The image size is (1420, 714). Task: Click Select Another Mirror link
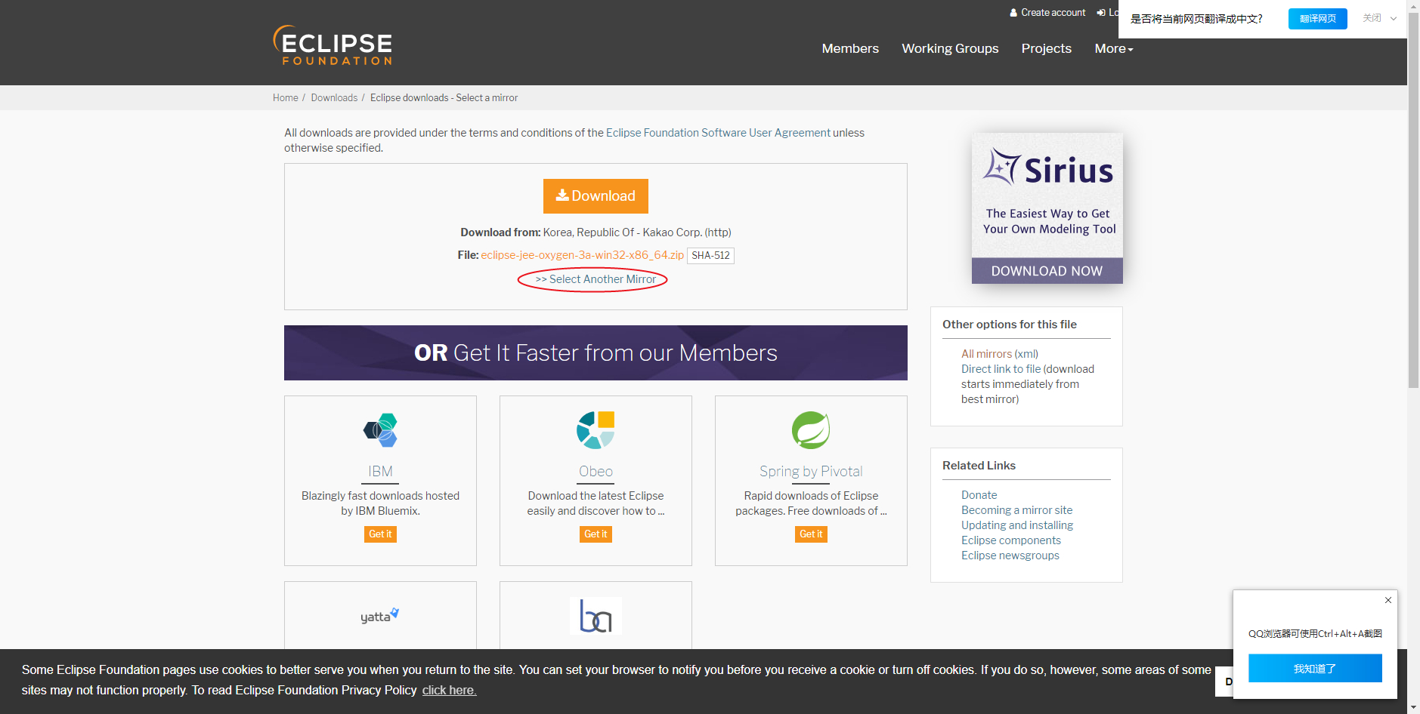[x=596, y=279]
